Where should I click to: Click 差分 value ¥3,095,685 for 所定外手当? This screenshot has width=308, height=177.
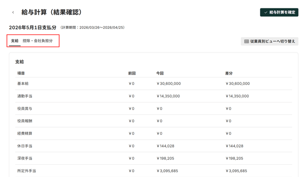(236, 171)
